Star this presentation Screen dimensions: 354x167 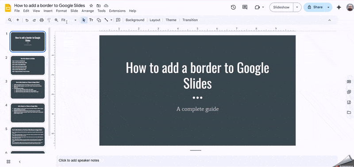point(91,6)
